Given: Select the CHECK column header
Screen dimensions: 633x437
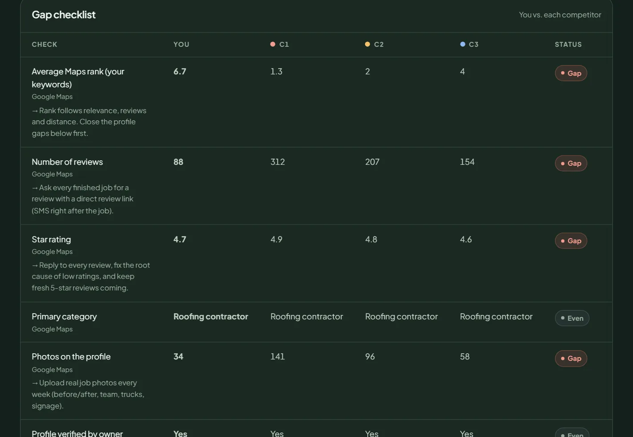Looking at the screenshot, I should pyautogui.click(x=45, y=45).
